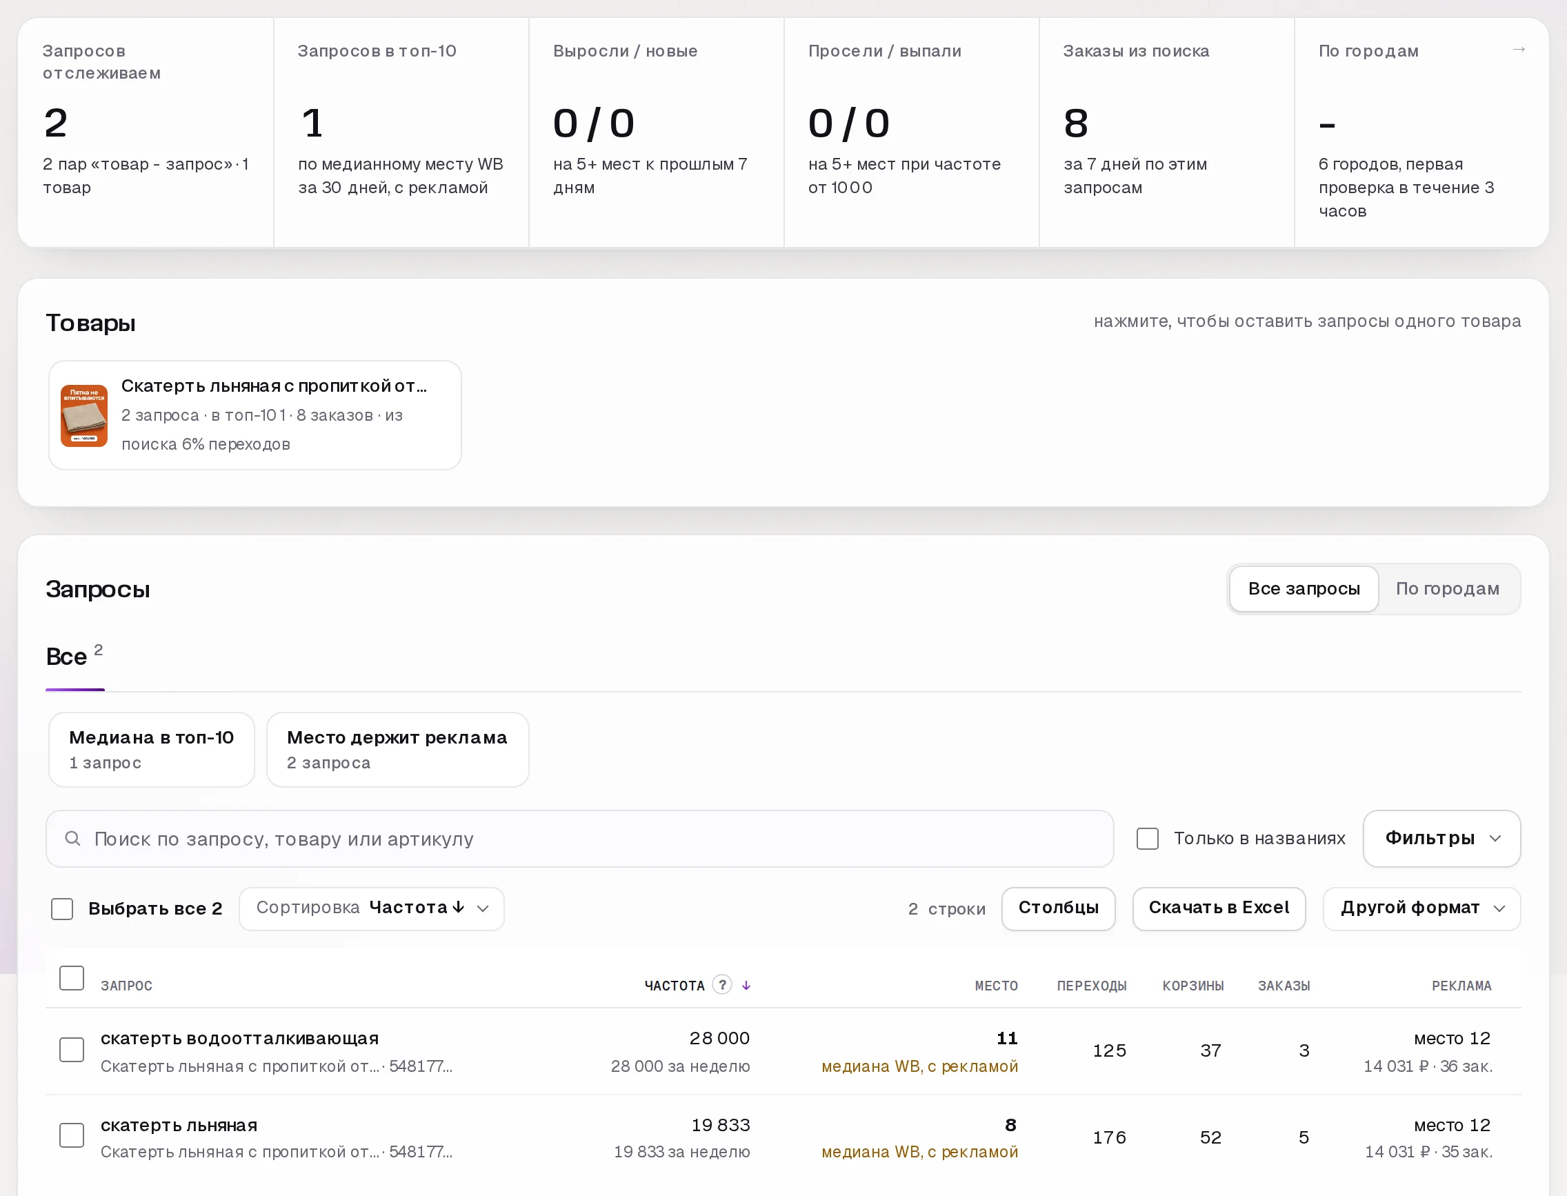Click Скачать в Excel button

click(x=1219, y=908)
